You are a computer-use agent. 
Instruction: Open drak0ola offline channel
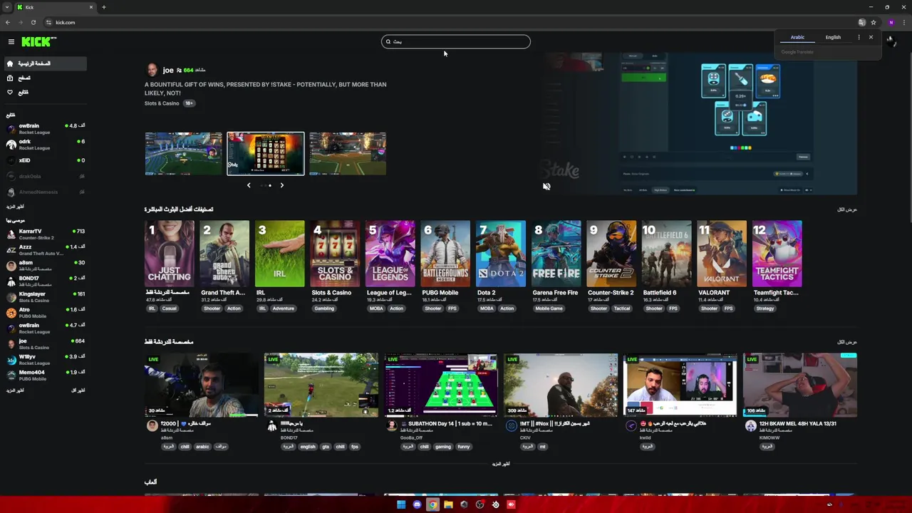point(44,176)
